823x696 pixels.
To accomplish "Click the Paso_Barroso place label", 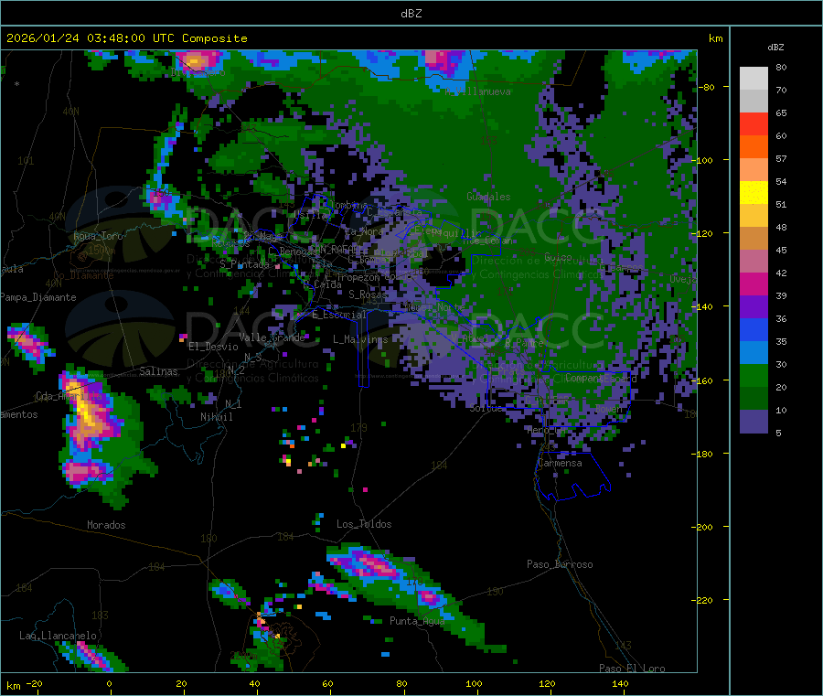I will pyautogui.click(x=560, y=564).
